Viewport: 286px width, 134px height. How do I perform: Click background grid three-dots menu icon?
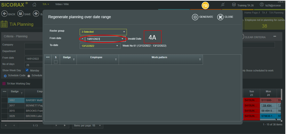tap(4, 91)
